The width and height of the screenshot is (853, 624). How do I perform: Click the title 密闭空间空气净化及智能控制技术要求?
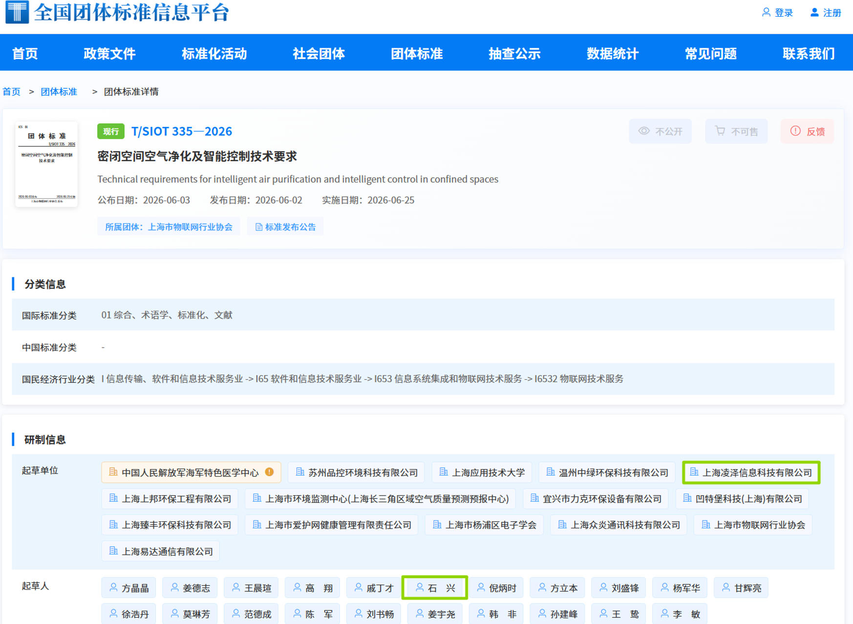coord(197,156)
